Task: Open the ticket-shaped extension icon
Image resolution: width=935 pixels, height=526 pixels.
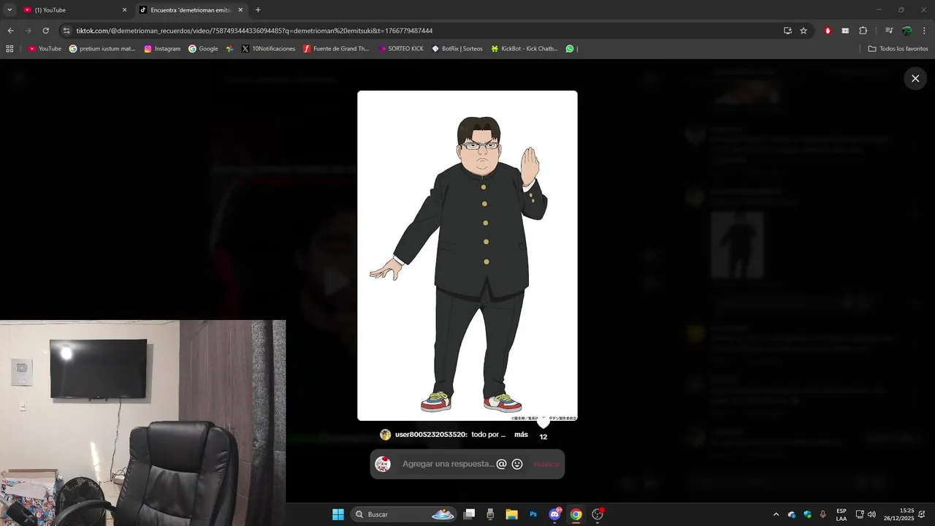Action: pos(845,31)
